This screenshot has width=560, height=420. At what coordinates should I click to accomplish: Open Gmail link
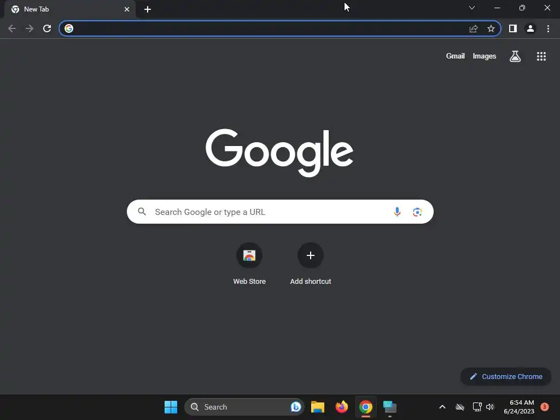[x=456, y=56]
